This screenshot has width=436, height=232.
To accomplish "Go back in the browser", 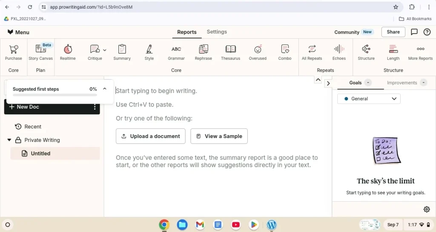I will 7,7.
